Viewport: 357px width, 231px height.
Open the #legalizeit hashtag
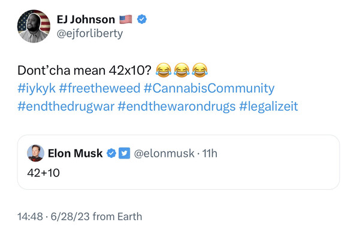pyautogui.click(x=268, y=107)
